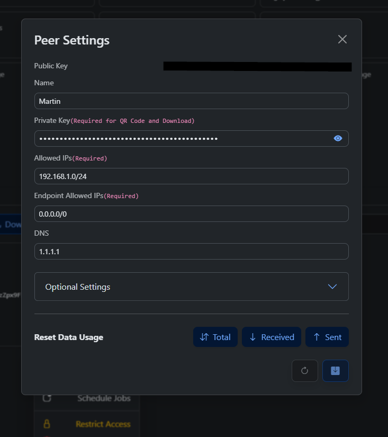Click the redacted Public Key value
Viewport: 388px width, 437px height.
click(257, 66)
